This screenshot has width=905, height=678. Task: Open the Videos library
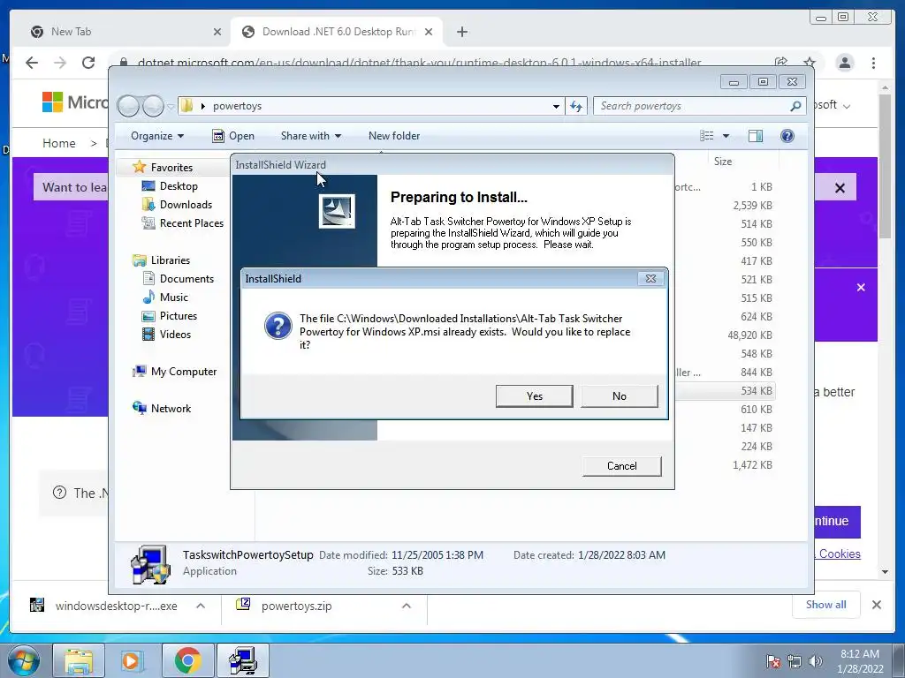click(174, 335)
